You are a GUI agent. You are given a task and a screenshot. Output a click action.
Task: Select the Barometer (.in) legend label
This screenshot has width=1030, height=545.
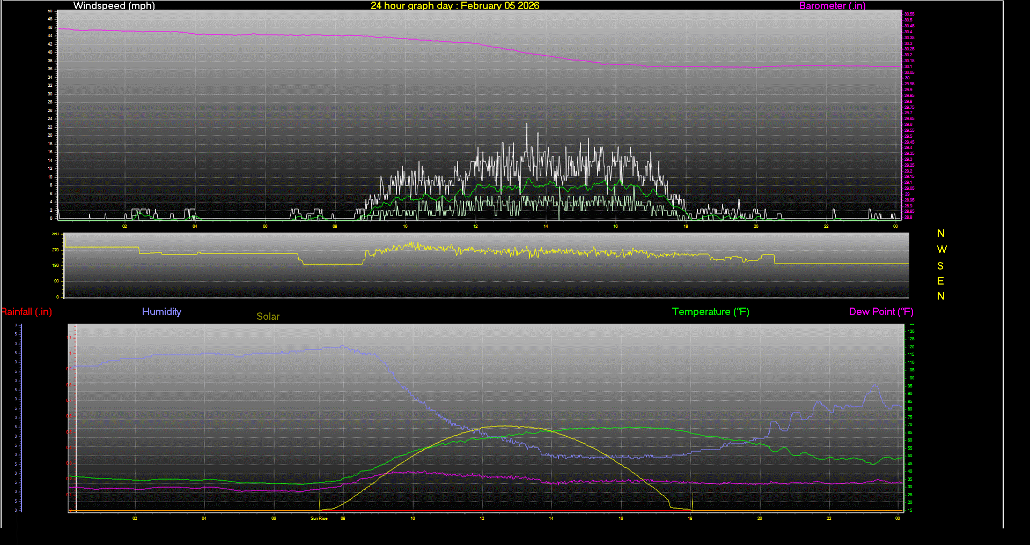(832, 6)
